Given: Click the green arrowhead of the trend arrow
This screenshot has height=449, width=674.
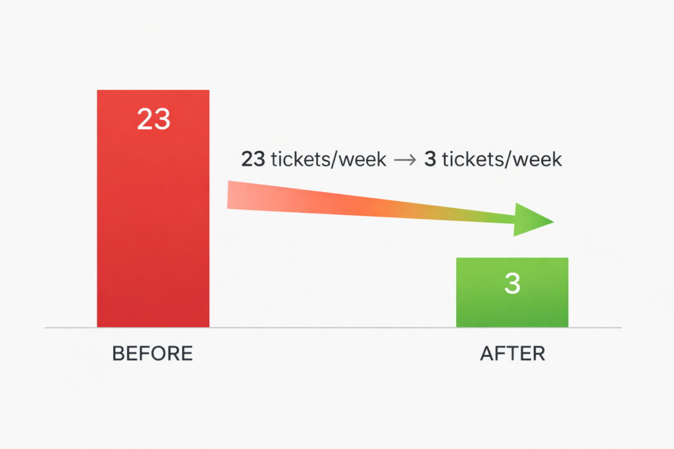Looking at the screenshot, I should coord(533,220).
